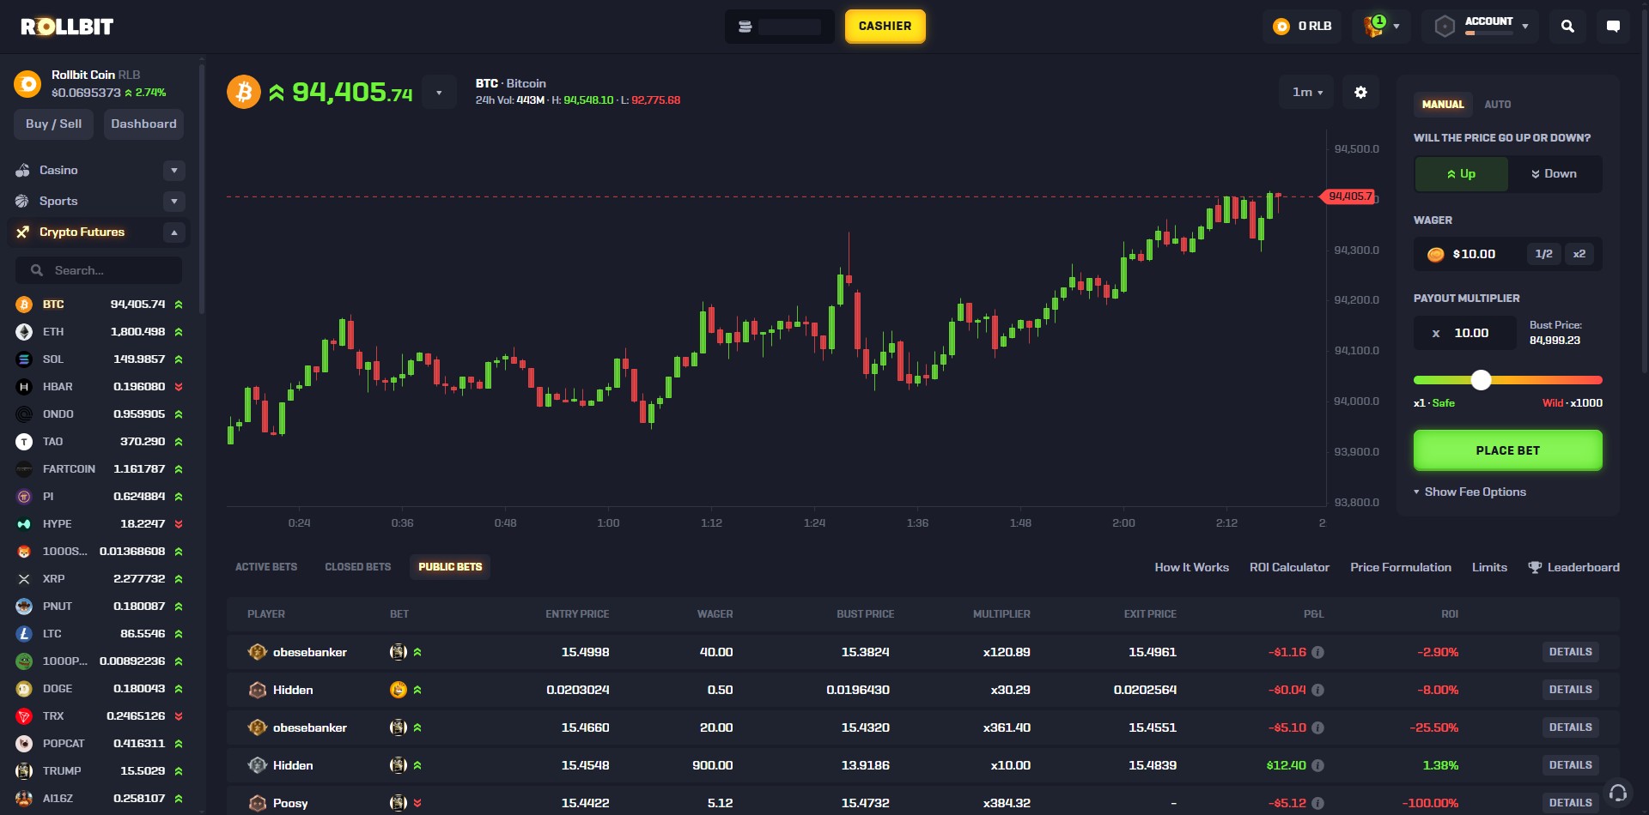
Task: Select SOL in the crypto list
Action: pyautogui.click(x=100, y=359)
